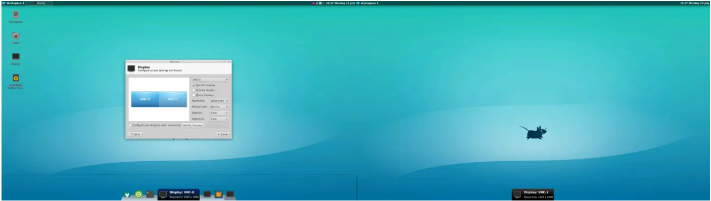Click the Display: VNC-0 popup text
This screenshot has height=201, width=711.
(x=181, y=192)
